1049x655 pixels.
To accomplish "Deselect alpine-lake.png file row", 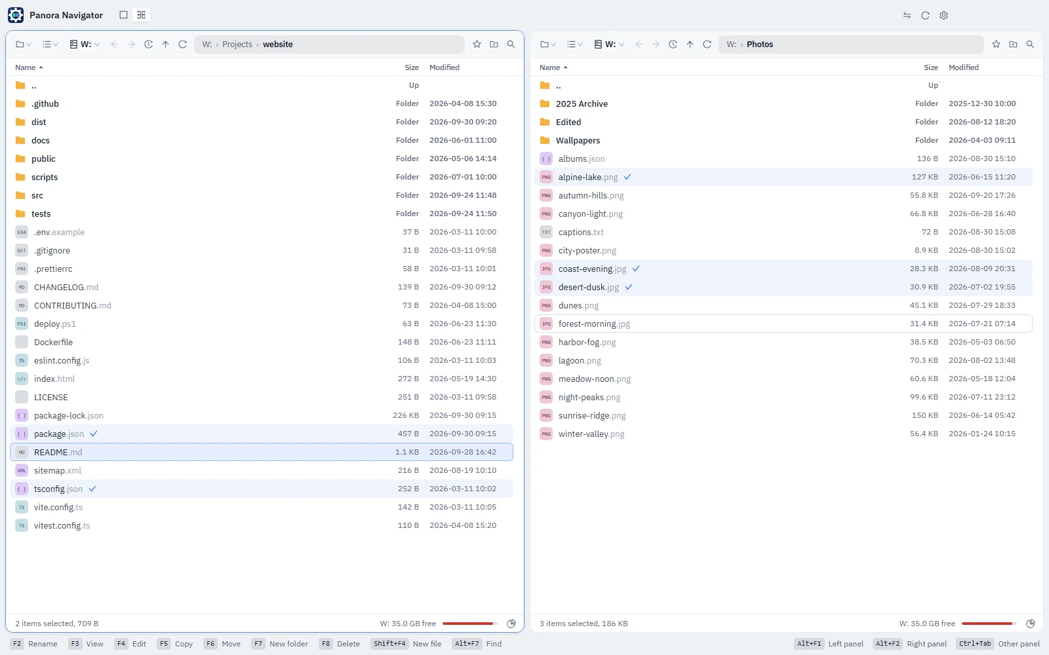I will tap(783, 177).
